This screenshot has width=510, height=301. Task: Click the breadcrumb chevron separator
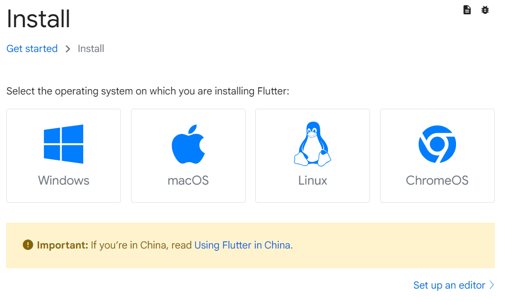coord(68,49)
